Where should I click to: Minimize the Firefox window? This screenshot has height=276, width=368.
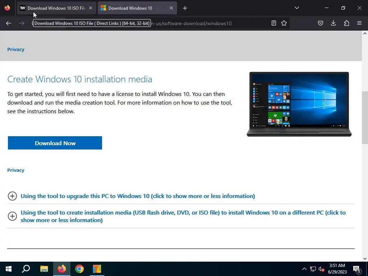coord(326,8)
